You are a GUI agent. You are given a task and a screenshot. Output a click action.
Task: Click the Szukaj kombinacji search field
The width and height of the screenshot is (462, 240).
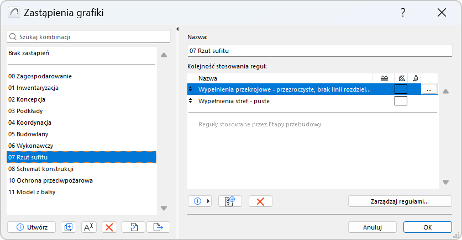point(88,37)
